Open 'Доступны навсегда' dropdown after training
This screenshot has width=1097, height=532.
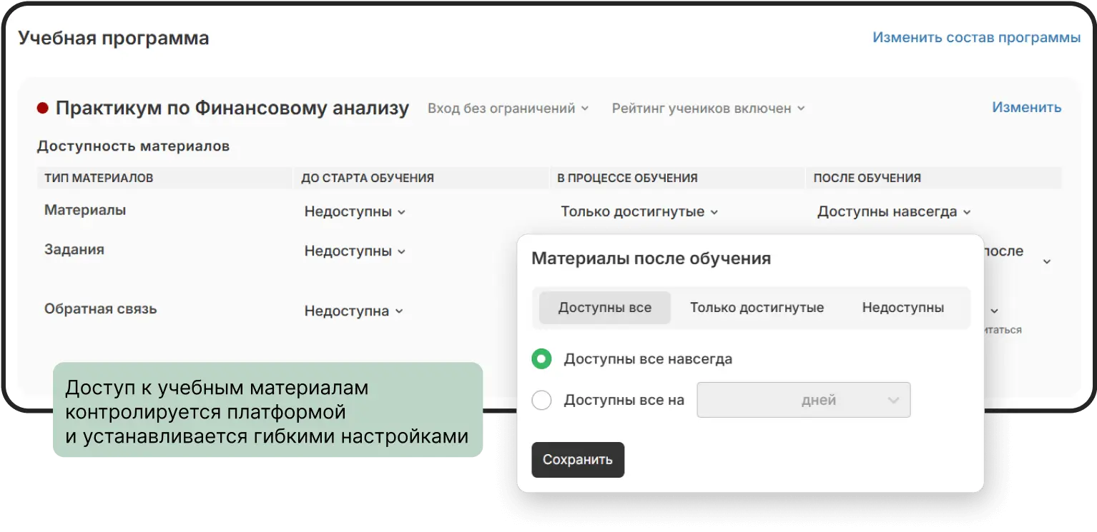[893, 211]
